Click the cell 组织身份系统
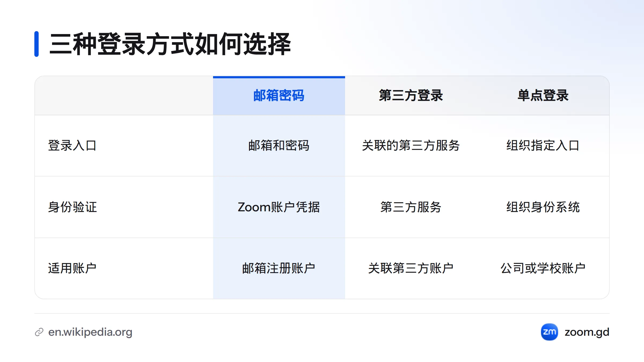Viewport: 644px width, 362px height. pos(543,207)
